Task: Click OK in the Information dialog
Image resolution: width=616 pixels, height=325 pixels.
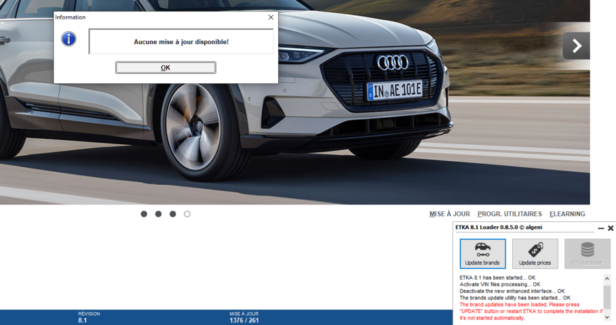Action: click(x=166, y=68)
